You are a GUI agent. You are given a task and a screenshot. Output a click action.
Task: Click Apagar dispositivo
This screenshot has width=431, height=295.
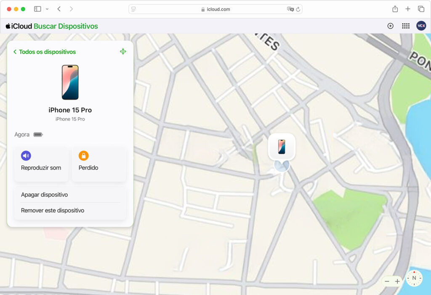(43, 194)
